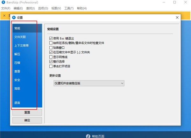Select the 高级 settings tab
This screenshot has width=191, height=138.
click(27, 88)
